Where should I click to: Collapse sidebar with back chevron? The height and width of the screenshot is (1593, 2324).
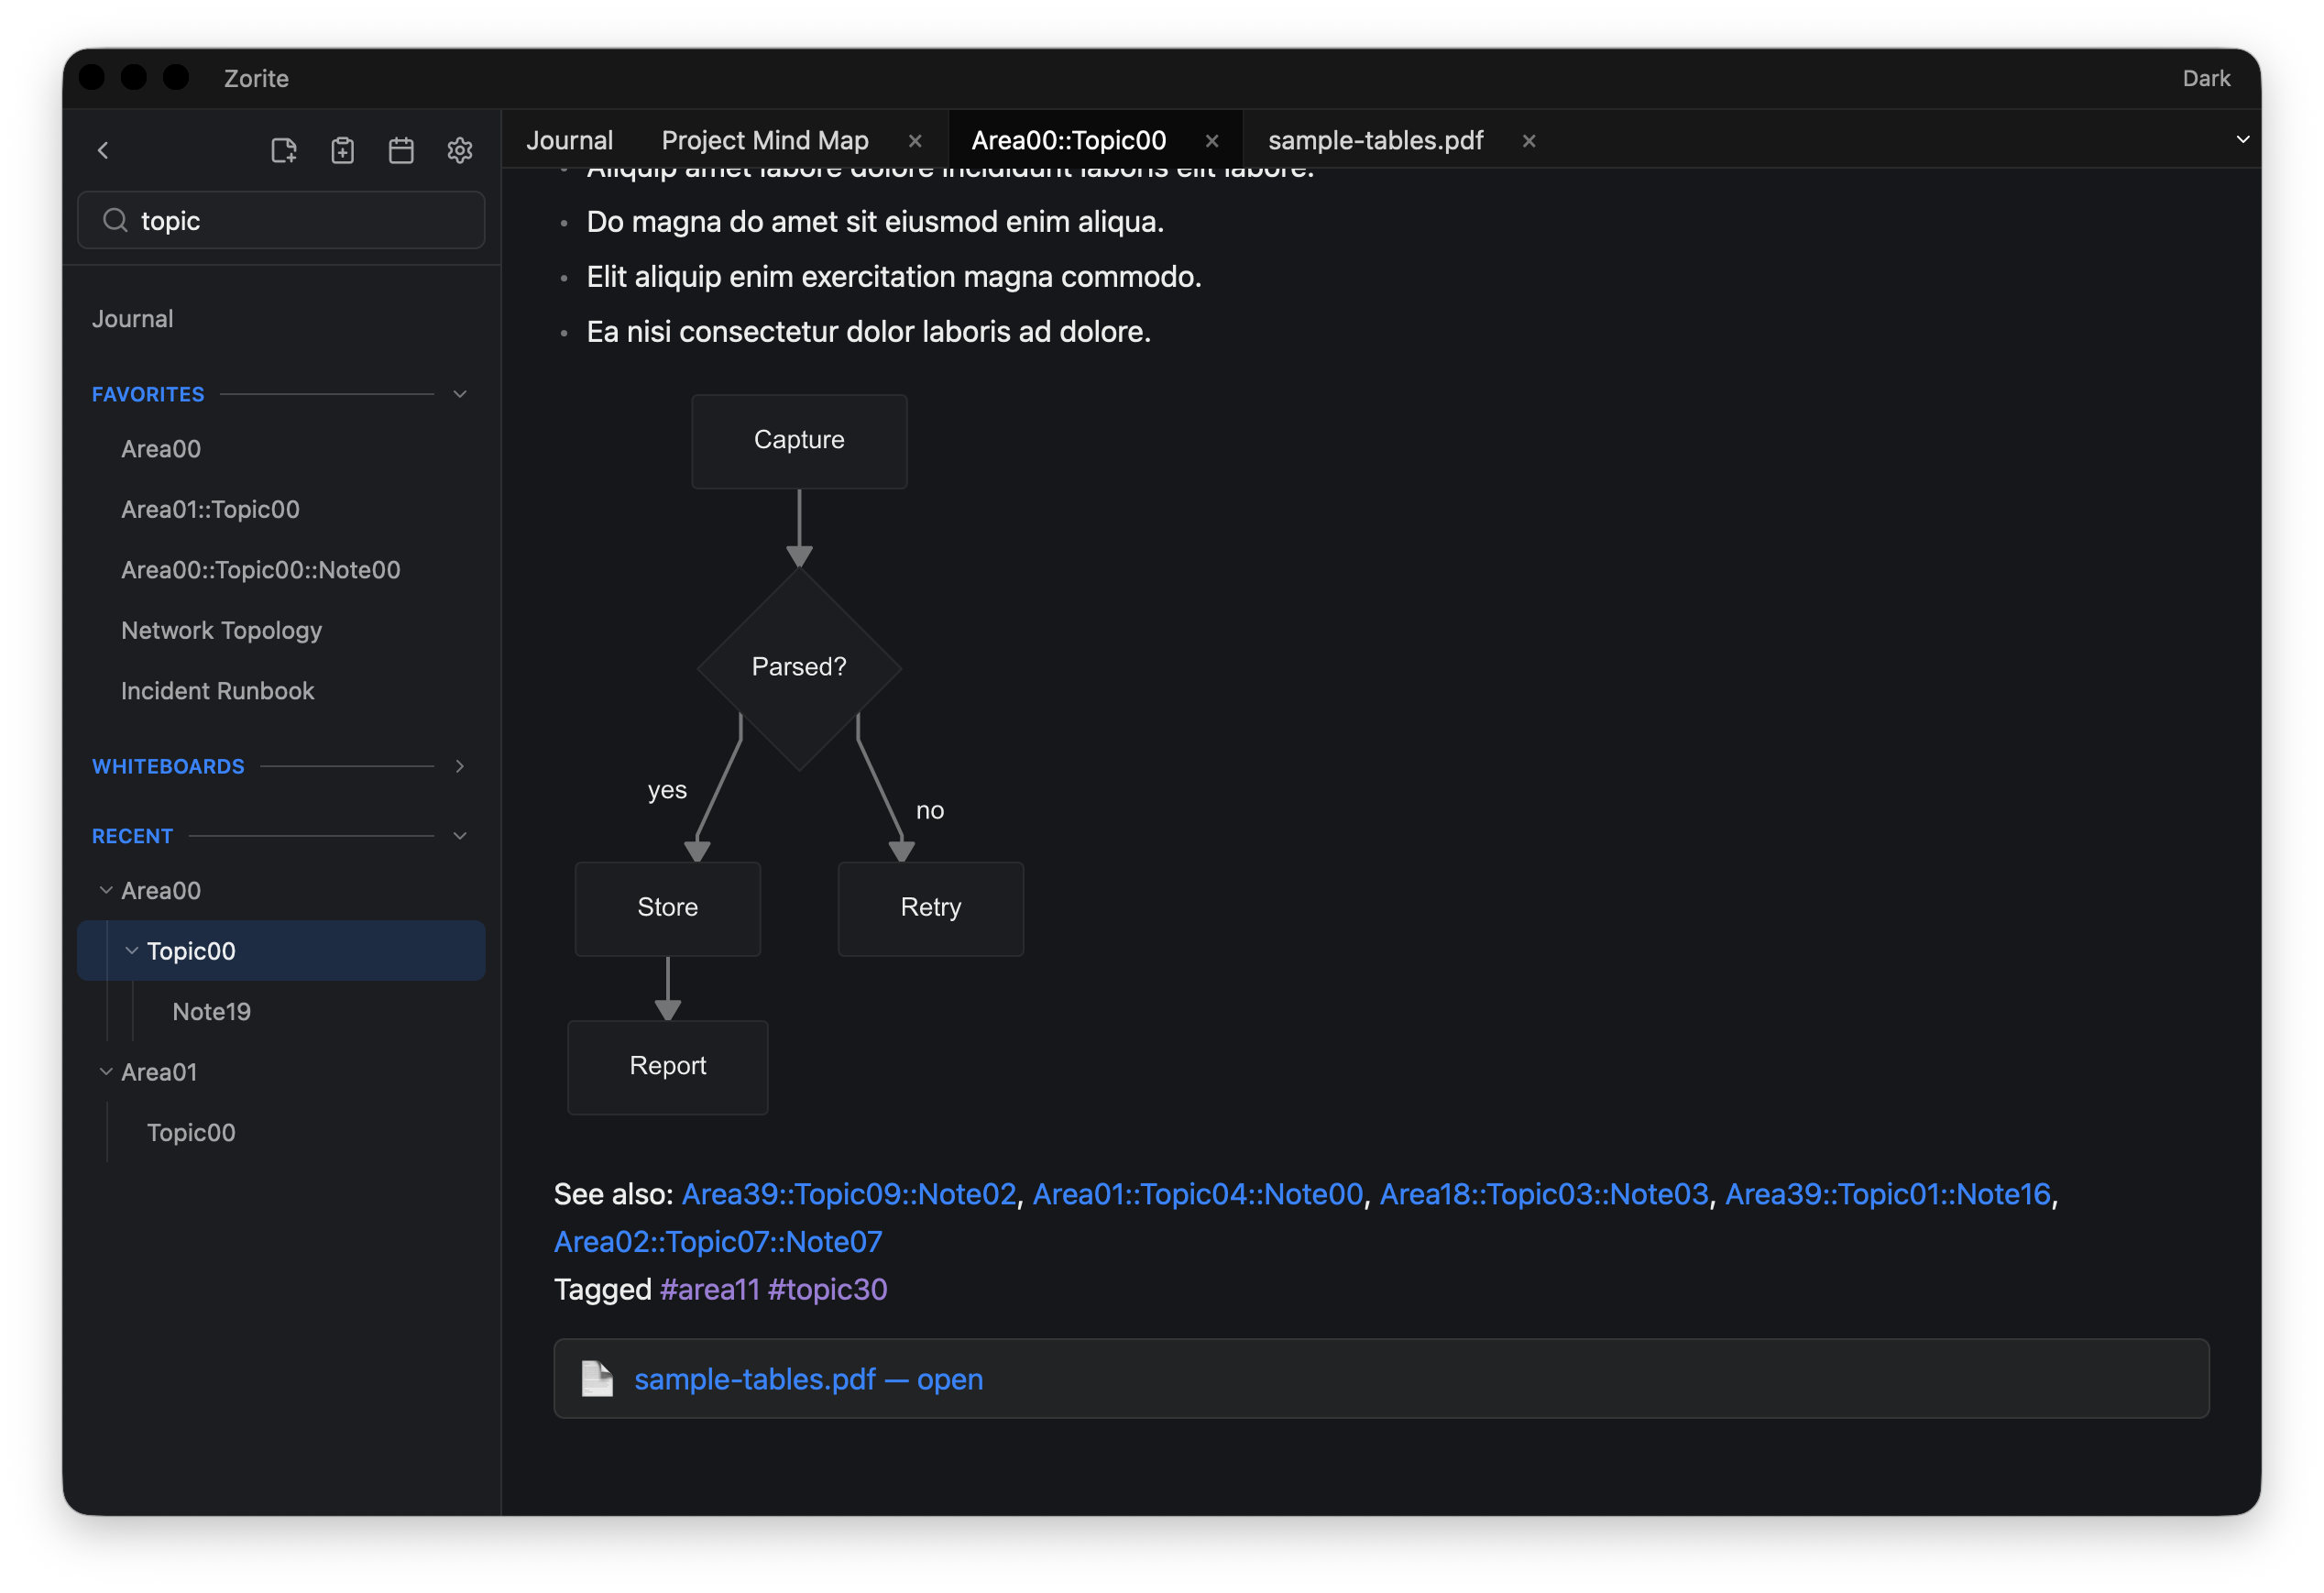[x=103, y=150]
